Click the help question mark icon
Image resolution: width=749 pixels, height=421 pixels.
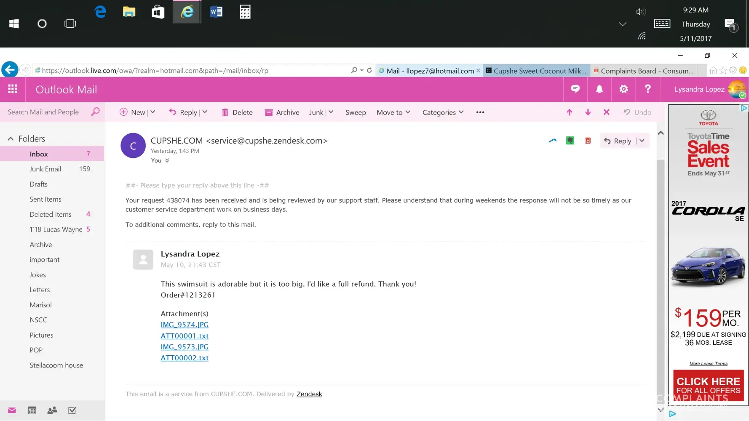[647, 89]
